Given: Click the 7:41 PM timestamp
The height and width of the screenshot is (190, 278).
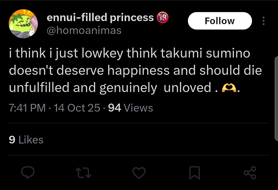Looking at the screenshot, I should [27, 108].
